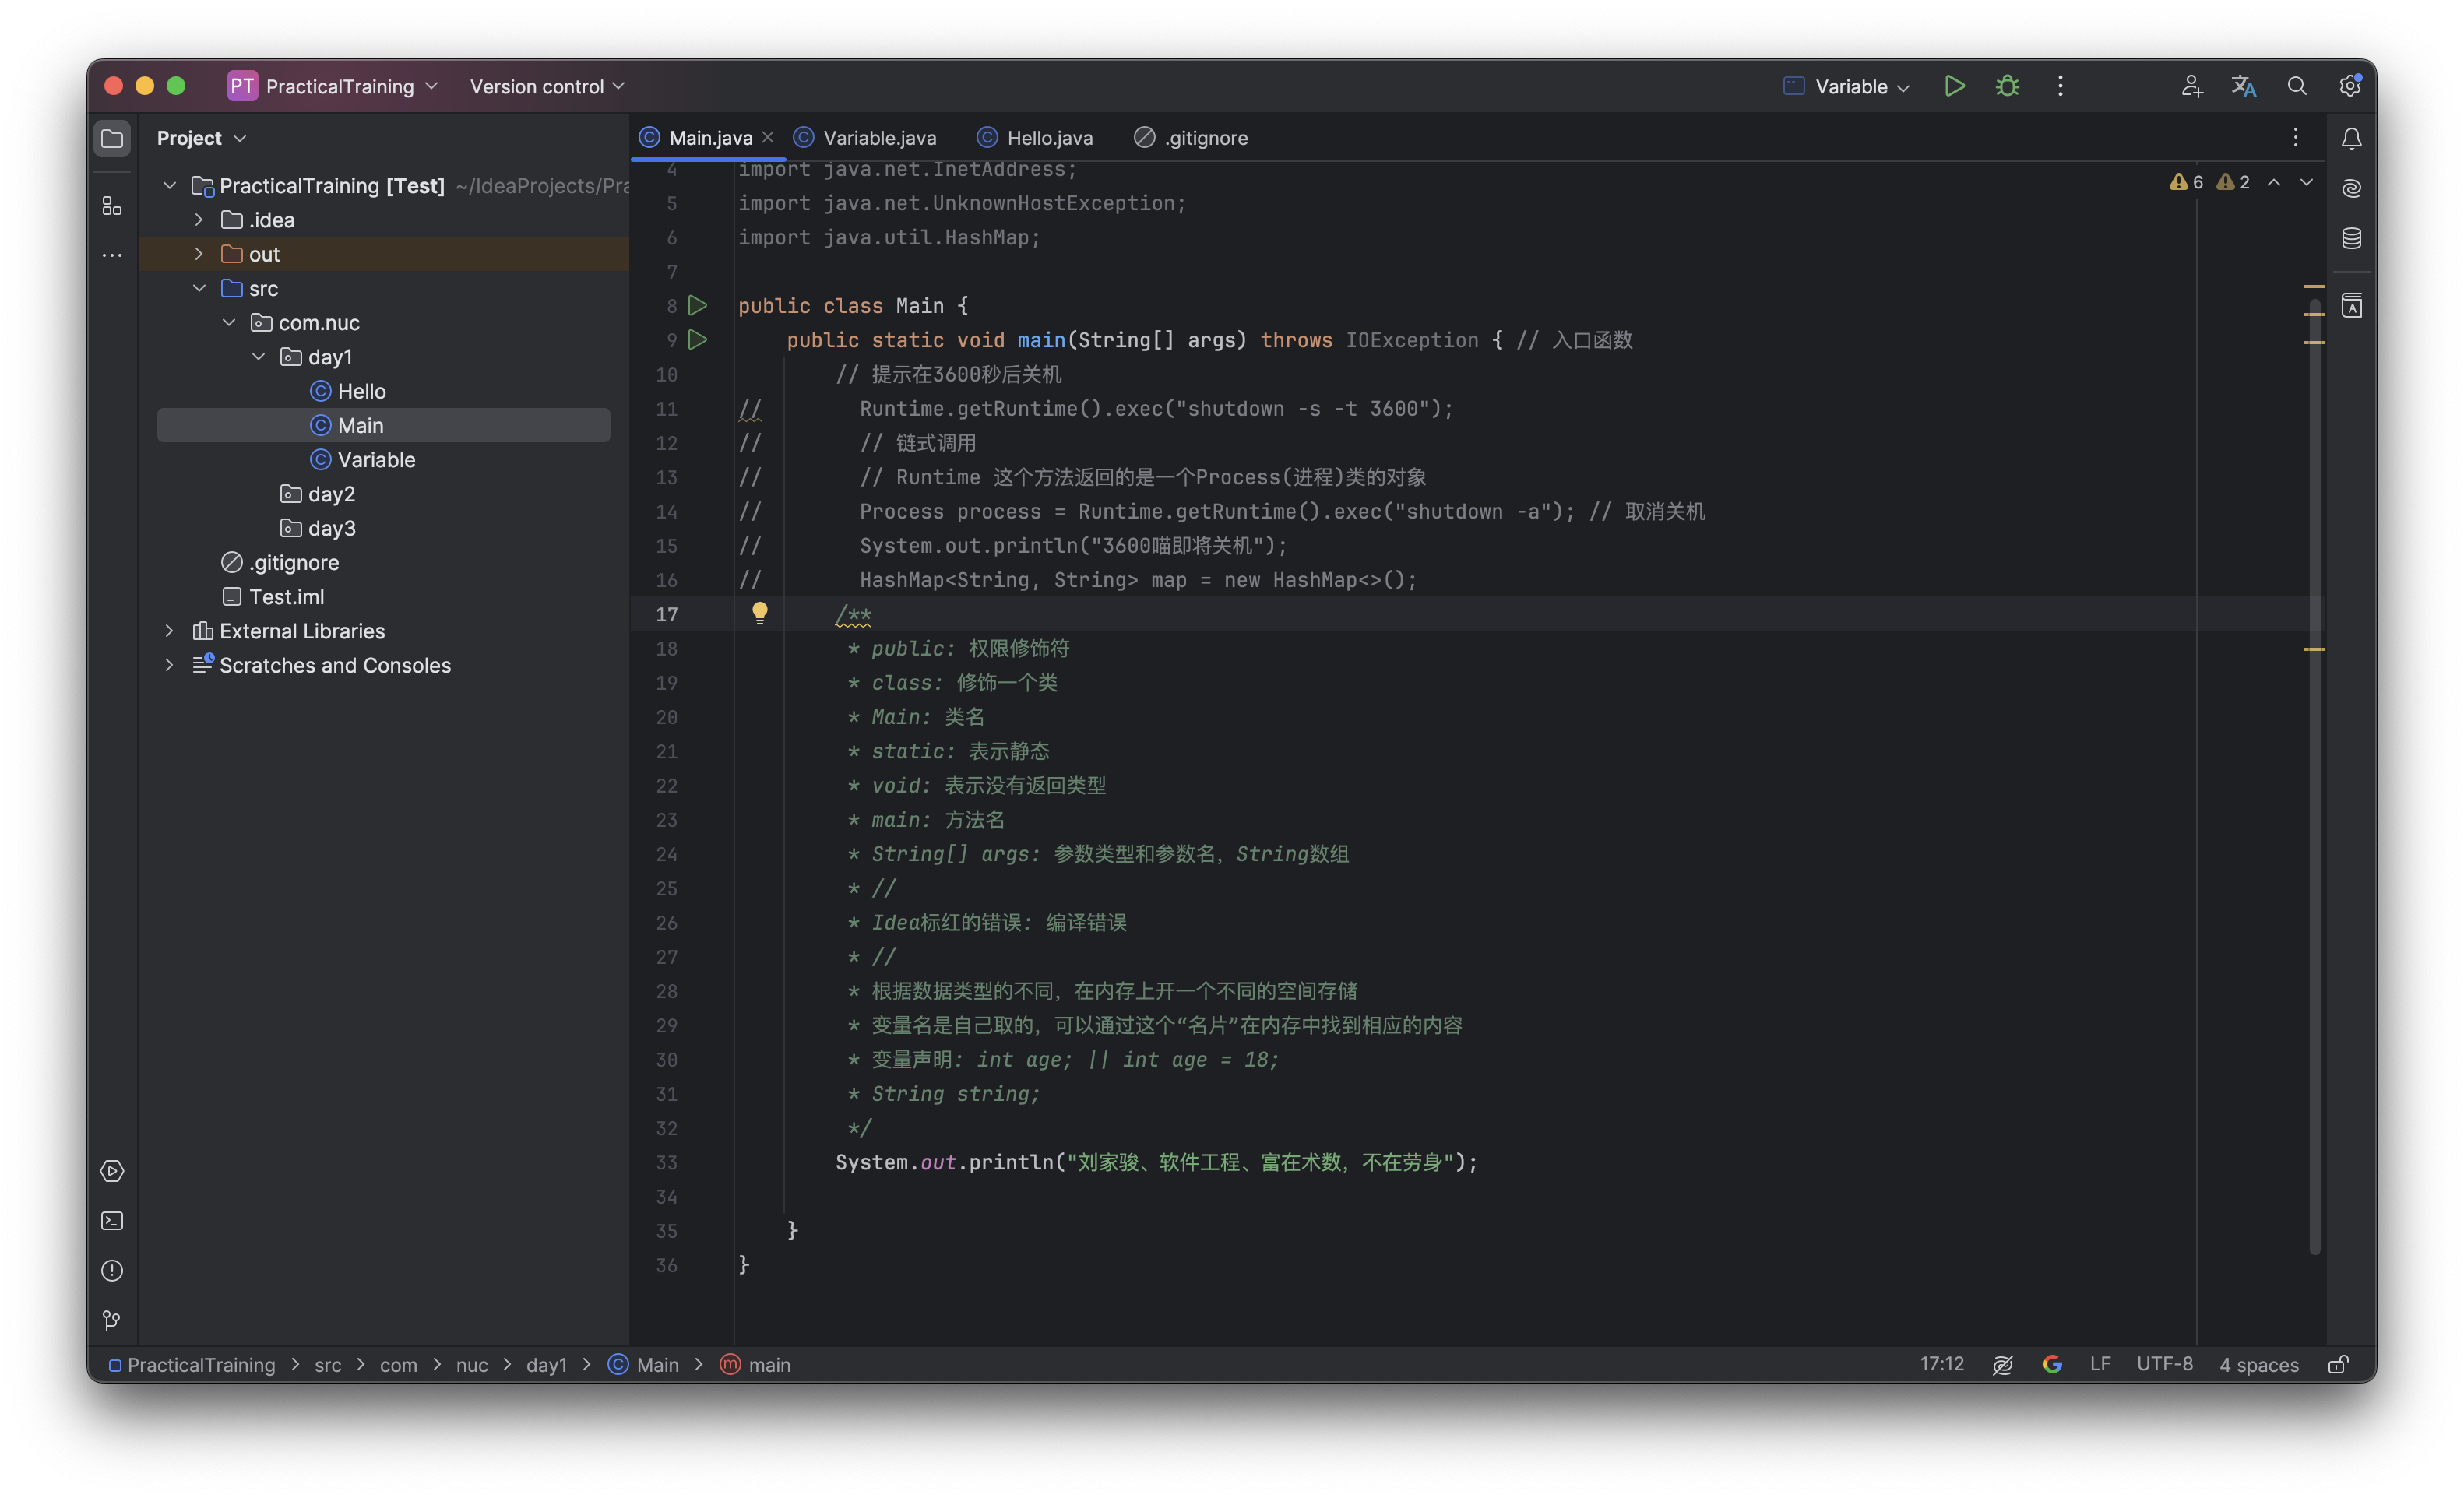Switch to the Variable.java tab
Viewport: 2464px width, 1498px height.
click(866, 138)
